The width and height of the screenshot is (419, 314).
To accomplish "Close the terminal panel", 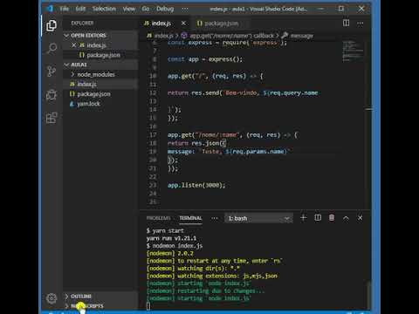I will [361, 218].
